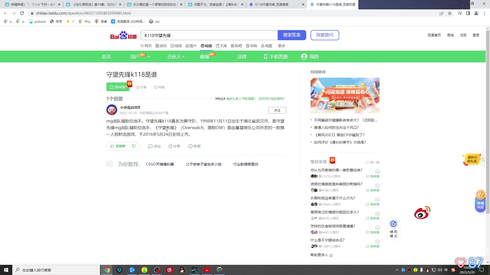Image resolution: width=490 pixels, height=275 pixels.
Task: Click the page vertical scrollbar
Action: [488, 122]
